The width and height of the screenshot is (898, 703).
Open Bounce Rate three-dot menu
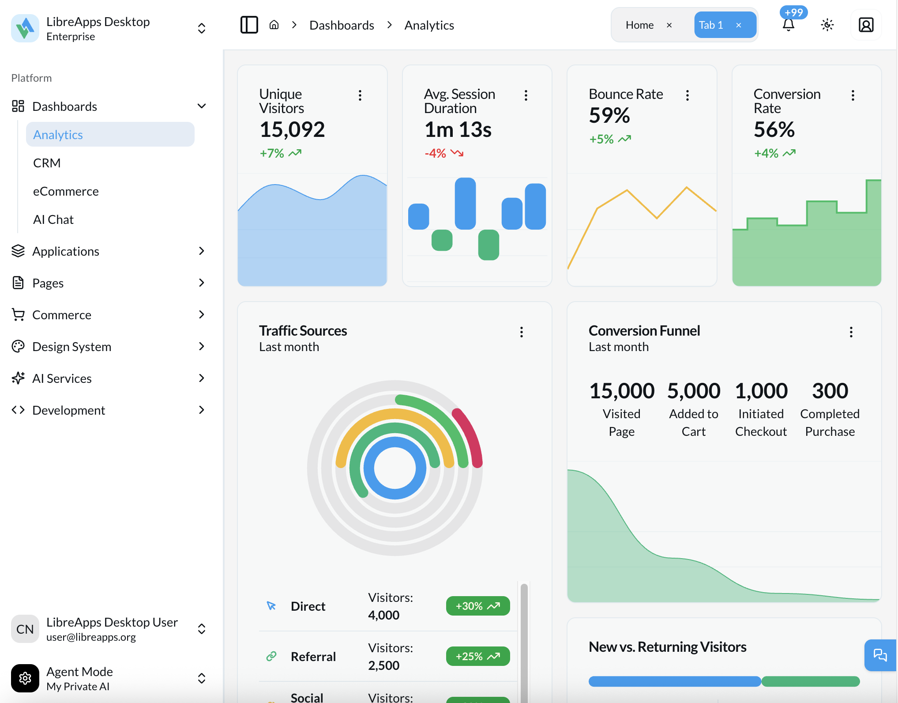(687, 95)
